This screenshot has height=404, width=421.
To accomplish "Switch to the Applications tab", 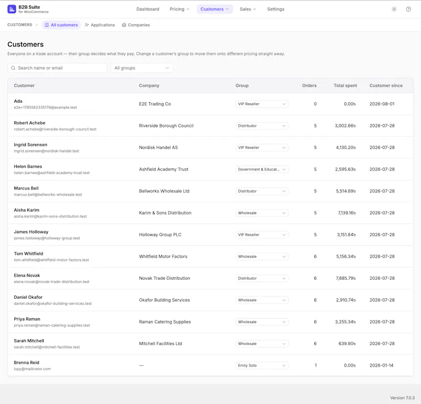I will (x=100, y=25).
